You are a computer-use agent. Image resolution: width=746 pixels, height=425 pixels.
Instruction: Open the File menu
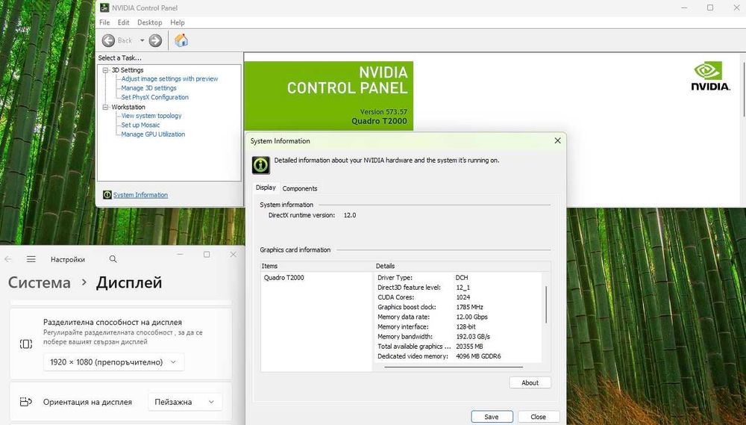coord(104,22)
